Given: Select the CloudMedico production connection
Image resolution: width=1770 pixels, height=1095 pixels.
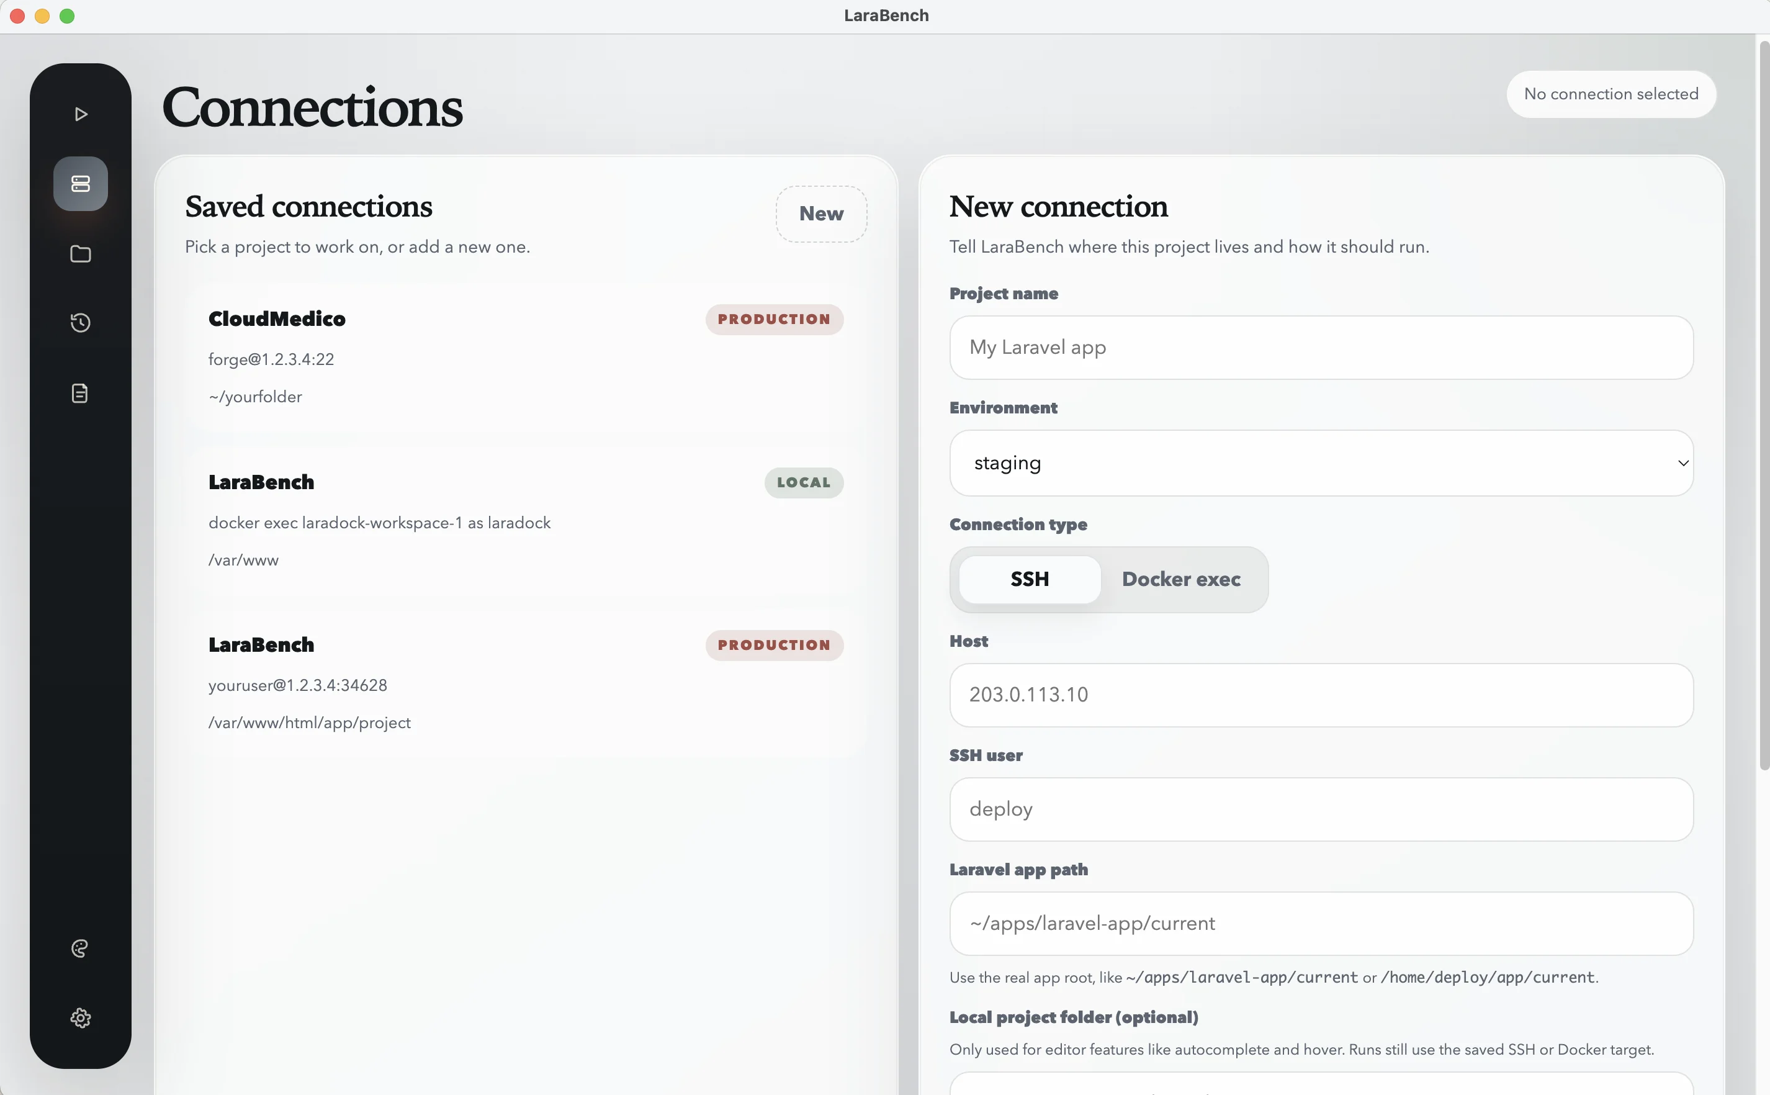Looking at the screenshot, I should tap(526, 358).
